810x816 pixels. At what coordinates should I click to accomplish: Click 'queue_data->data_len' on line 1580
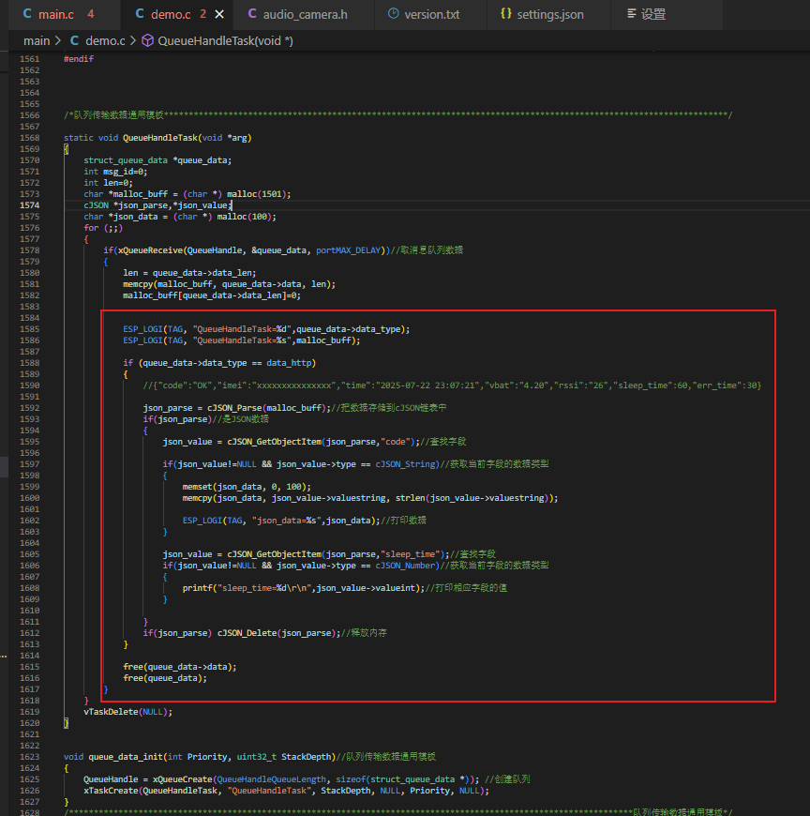tap(202, 273)
